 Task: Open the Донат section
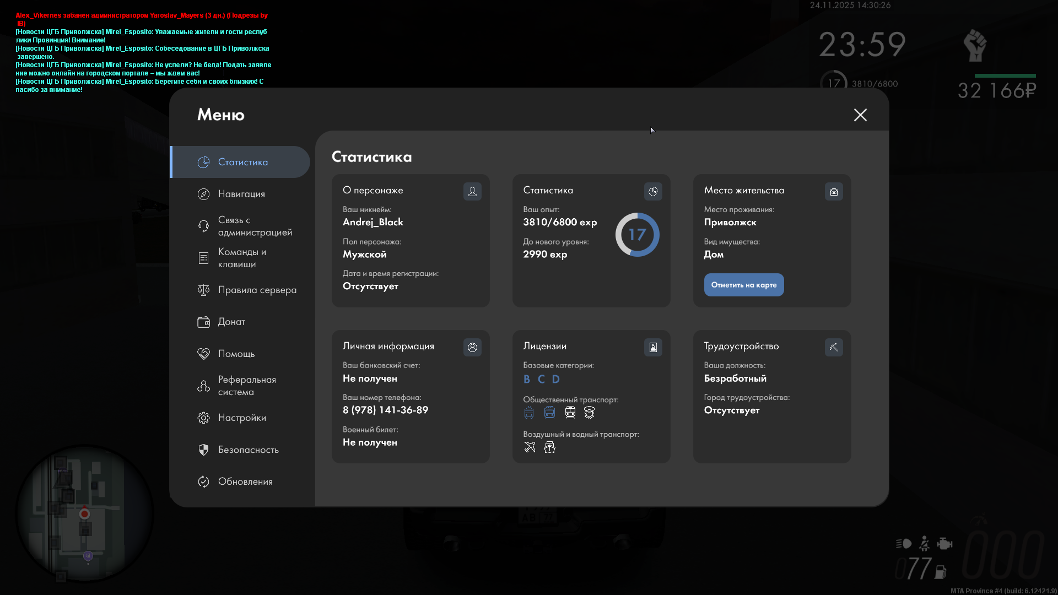tap(231, 322)
